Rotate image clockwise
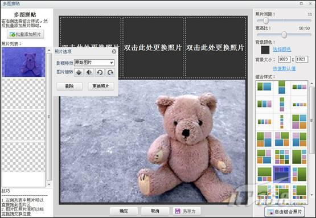 point(110,72)
